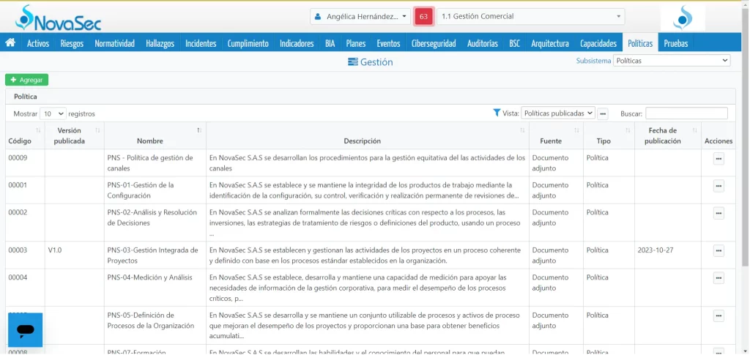Image resolution: width=750 pixels, height=355 pixels.
Task: Open the Angélica Hernández user dropdown
Action: tap(360, 16)
